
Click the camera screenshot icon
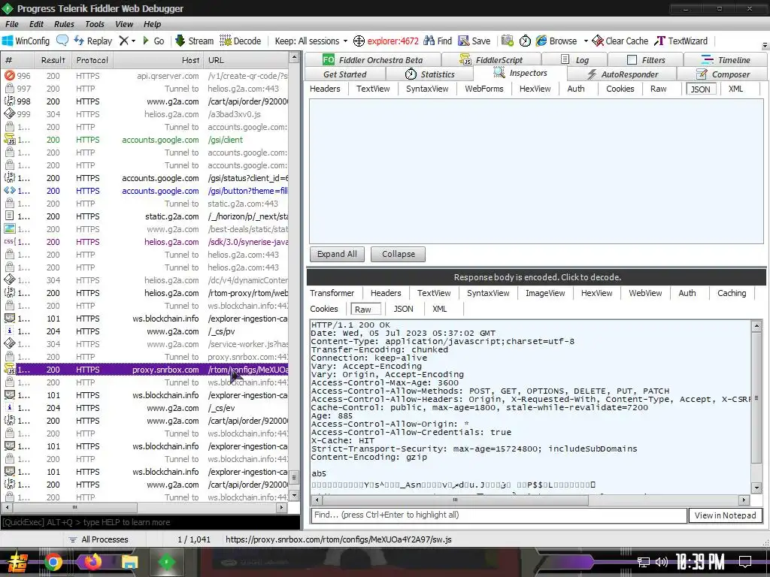tap(508, 41)
